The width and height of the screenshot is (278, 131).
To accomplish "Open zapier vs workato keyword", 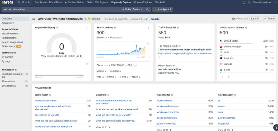I will pos(166,124).
